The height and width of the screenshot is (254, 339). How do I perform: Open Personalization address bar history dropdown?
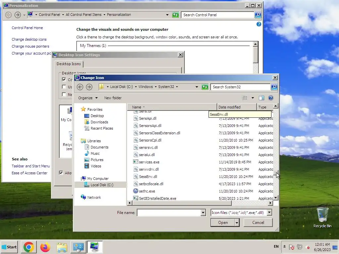point(167,15)
